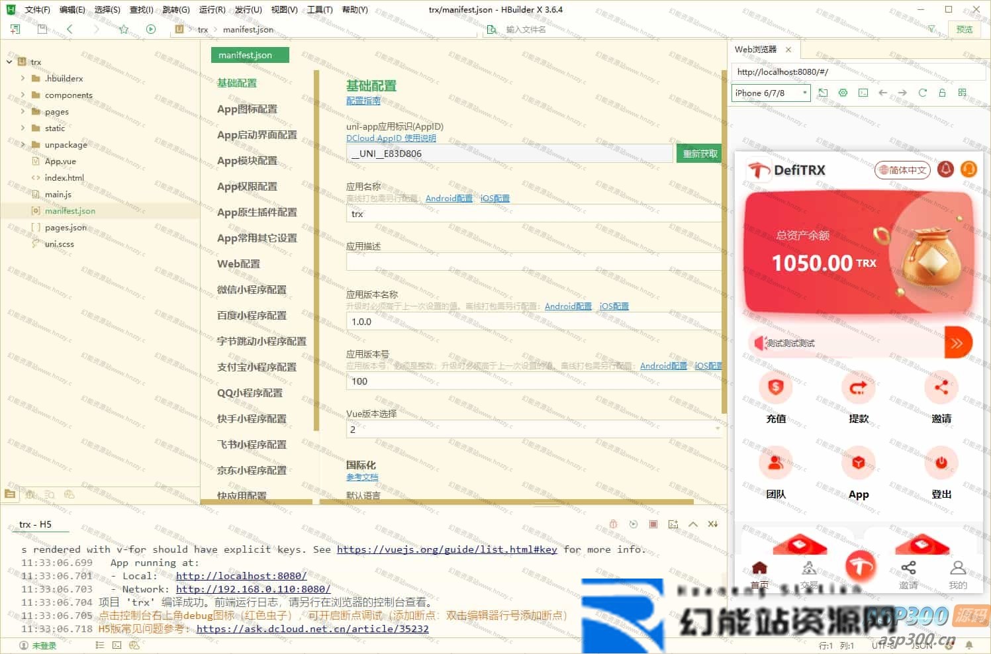Toggle the 简体中文 language switch

coord(902,170)
